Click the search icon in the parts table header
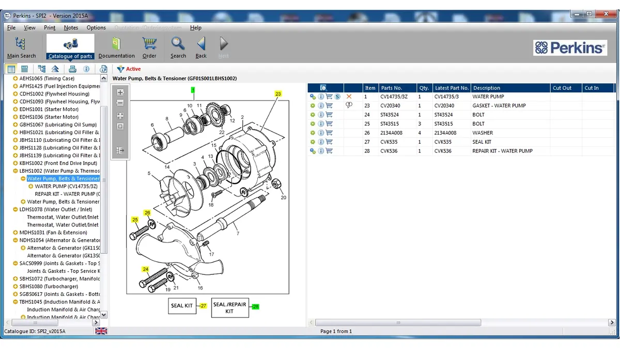Screen dimensions: 620x348 324,88
